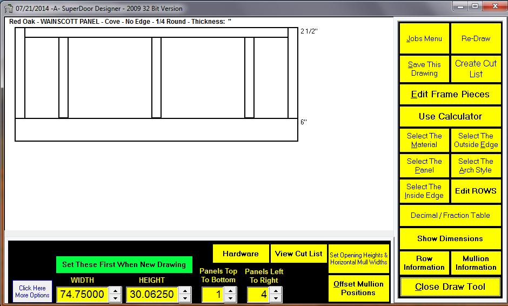Open Edit Frame Pieces

pos(450,94)
